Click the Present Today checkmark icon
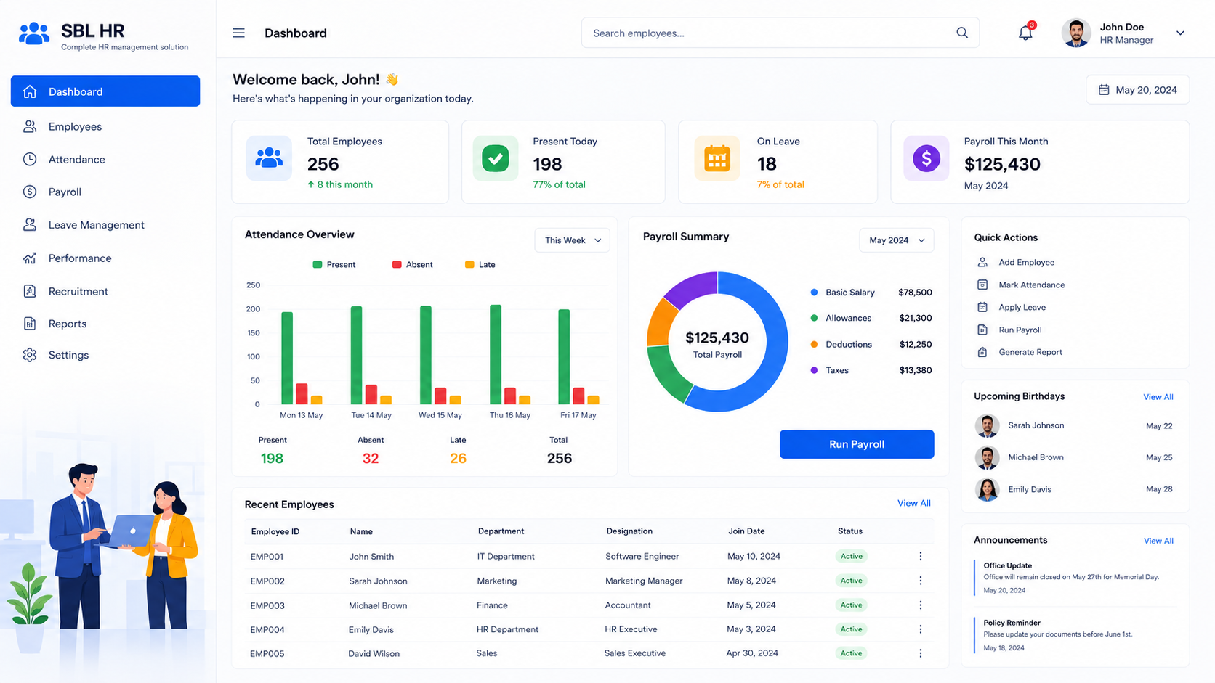The height and width of the screenshot is (683, 1215). coord(496,158)
